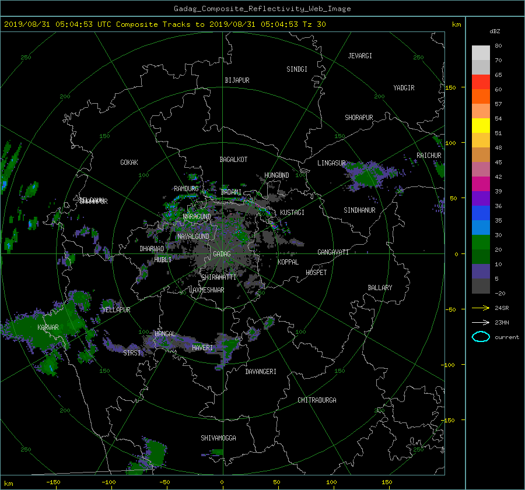
Task: Click the GANGAVATI city label
Action: coord(333,252)
